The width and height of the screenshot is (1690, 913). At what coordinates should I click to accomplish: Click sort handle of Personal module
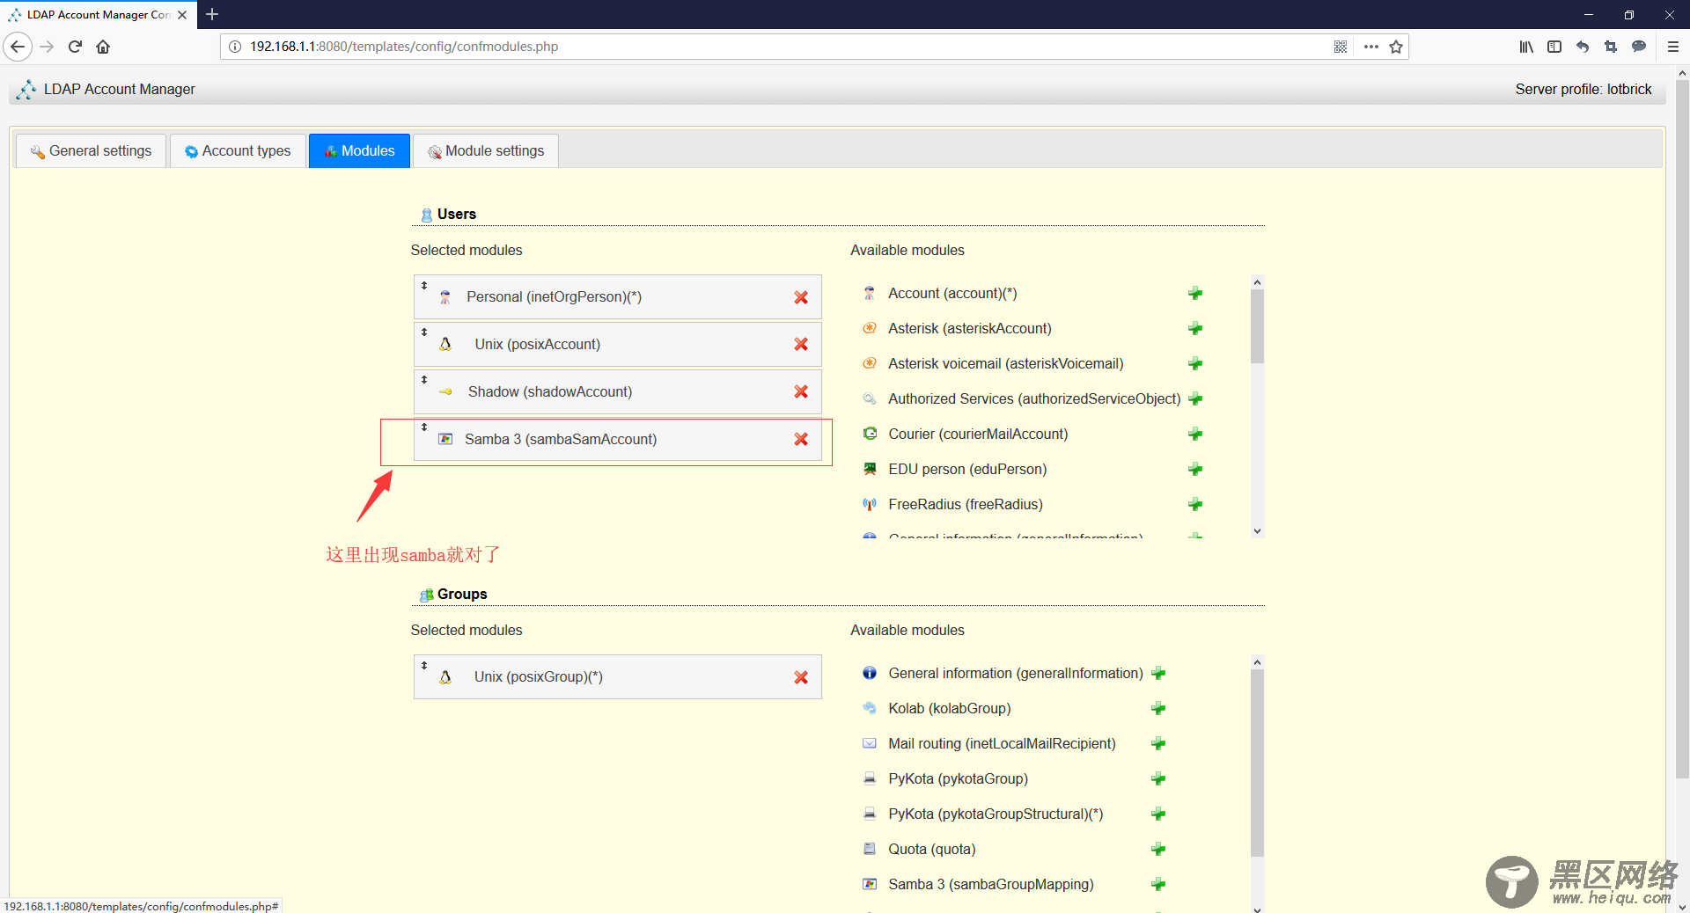[424, 285]
